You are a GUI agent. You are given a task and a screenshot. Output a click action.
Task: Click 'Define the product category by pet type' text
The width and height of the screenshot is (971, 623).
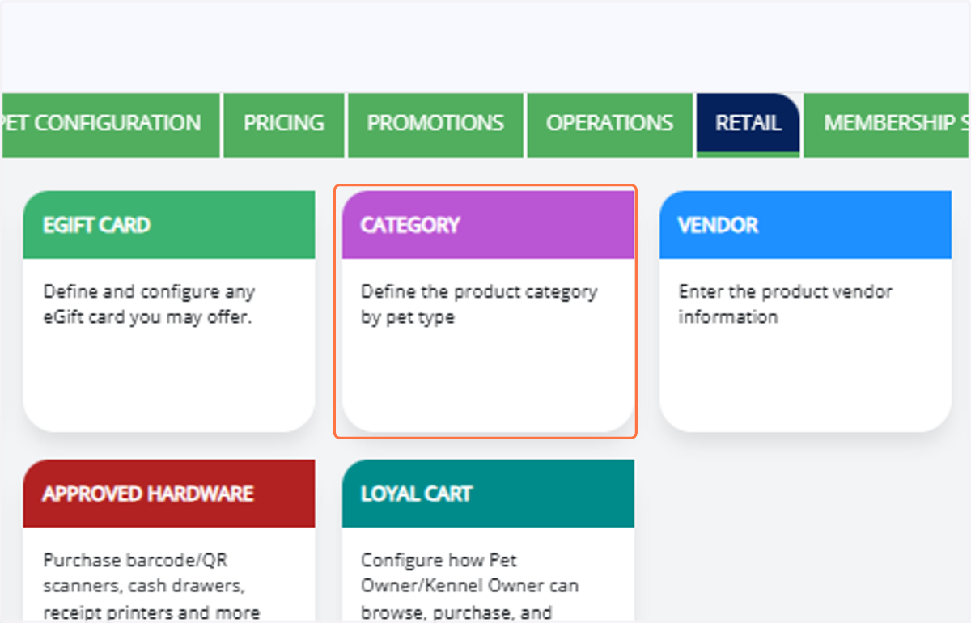click(x=479, y=304)
